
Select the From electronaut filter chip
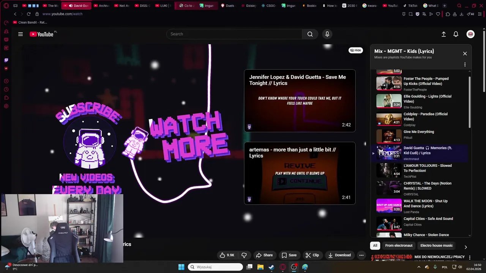pyautogui.click(x=399, y=246)
